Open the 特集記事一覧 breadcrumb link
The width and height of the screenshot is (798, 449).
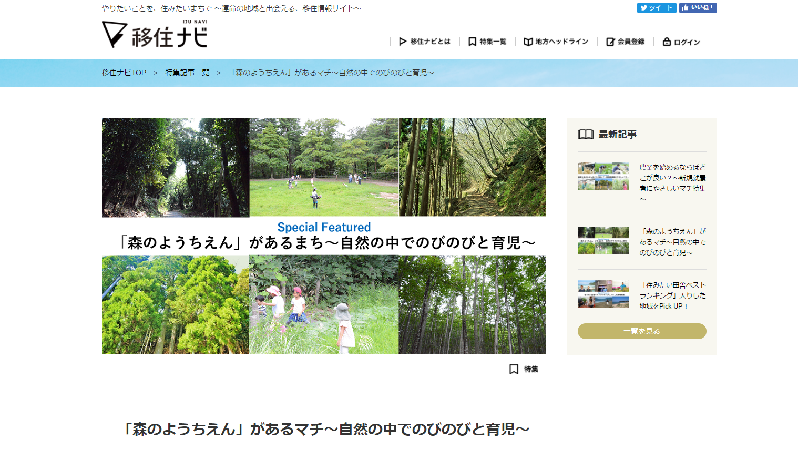click(x=187, y=73)
